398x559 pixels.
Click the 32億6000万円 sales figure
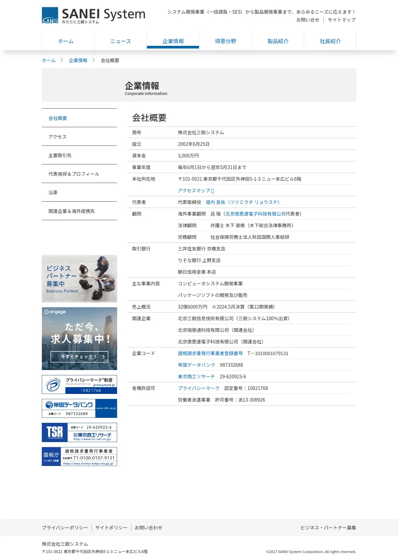coord(192,307)
